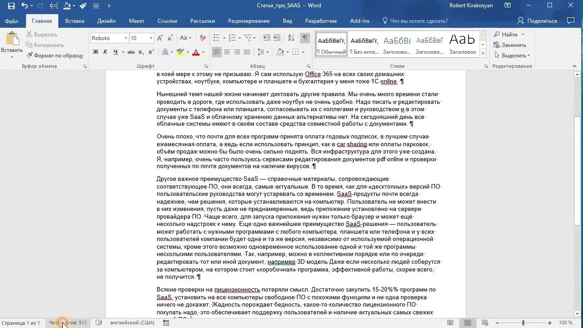Image resolution: width=583 pixels, height=328 pixels.
Task: Open the font color dropdown arrow
Action: point(203,52)
